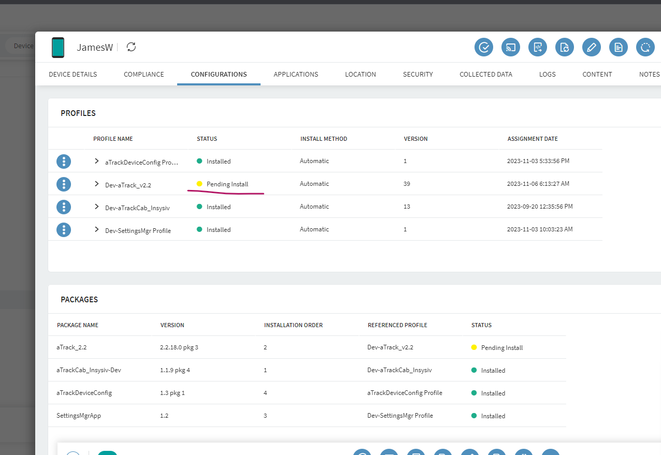Screen dimensions: 661x455
Task: Open three-dot menu for Dev-SettingsMgr Profile
Action: [64, 229]
